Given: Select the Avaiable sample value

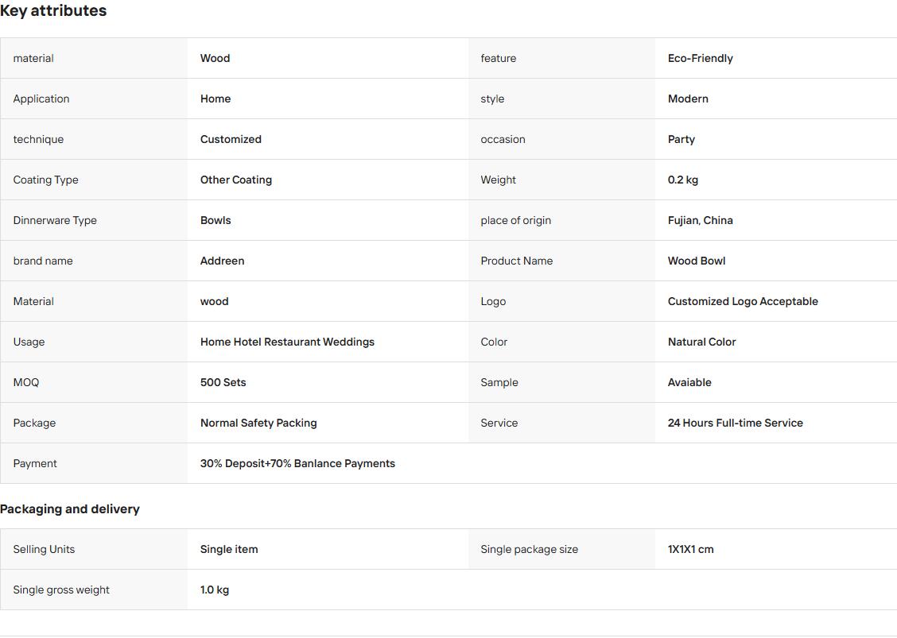Looking at the screenshot, I should [x=689, y=383].
